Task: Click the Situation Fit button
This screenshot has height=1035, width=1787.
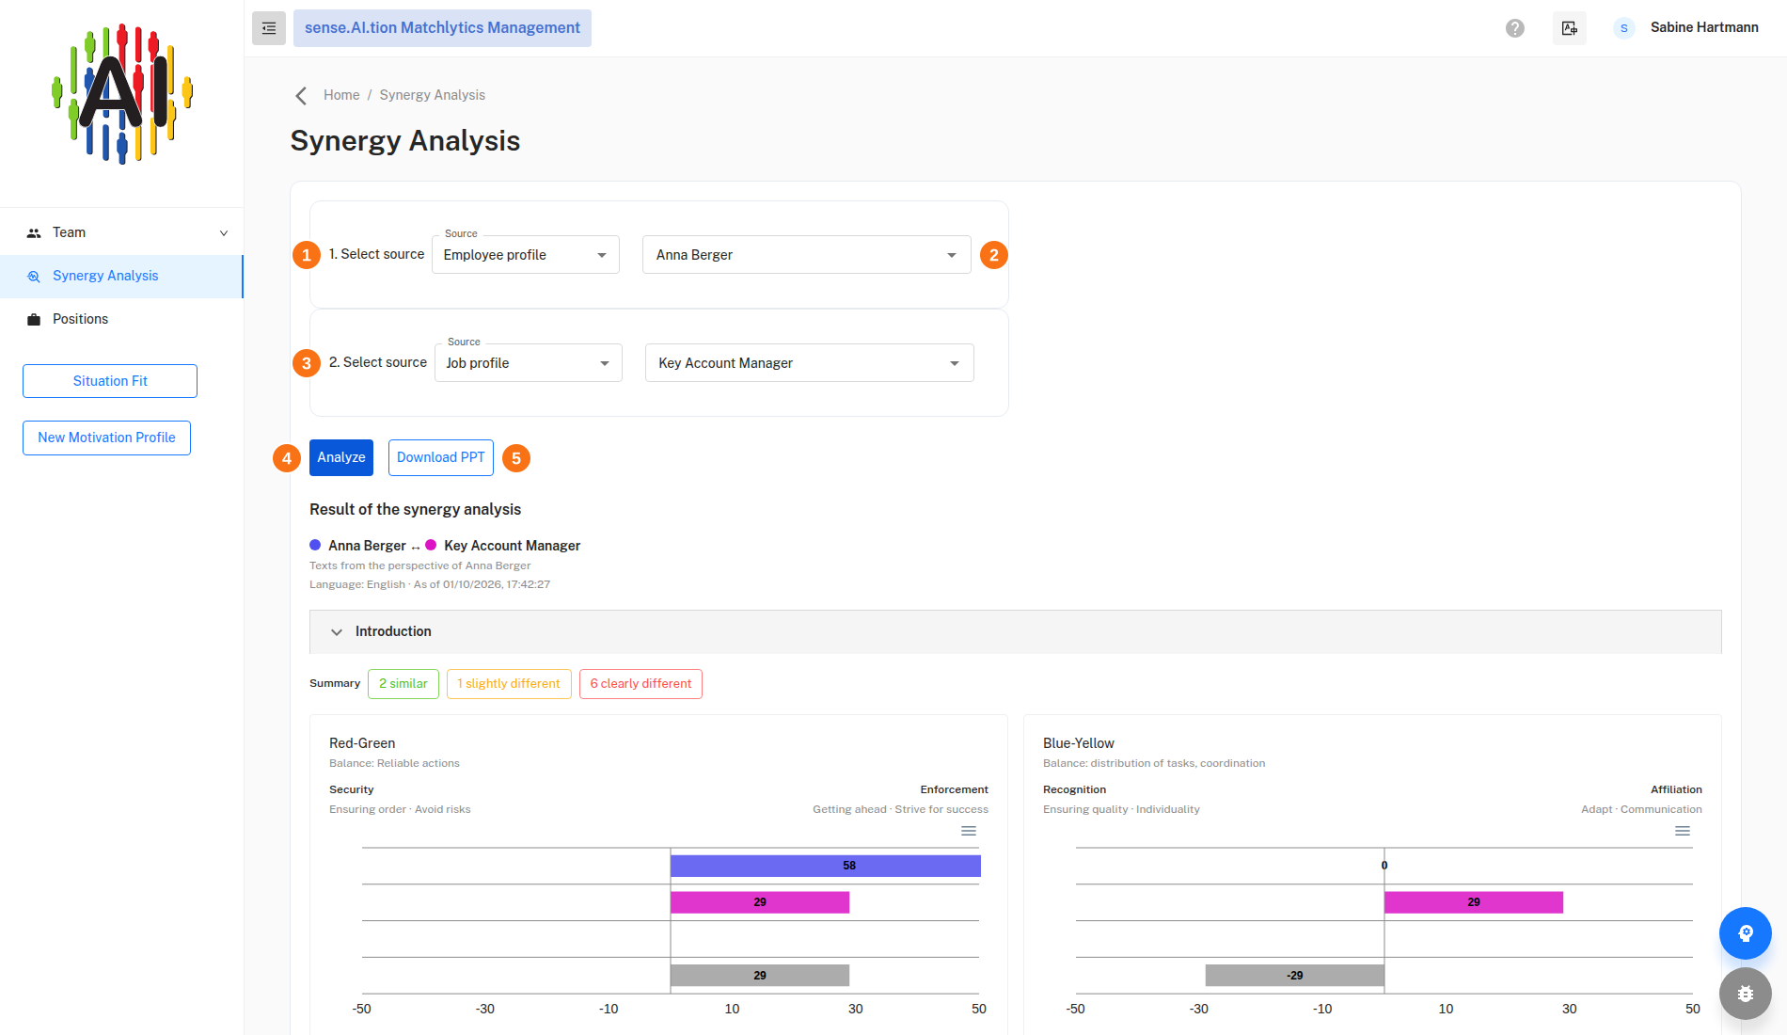Action: coord(110,381)
